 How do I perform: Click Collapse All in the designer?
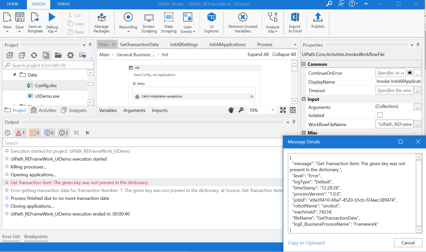point(284,54)
